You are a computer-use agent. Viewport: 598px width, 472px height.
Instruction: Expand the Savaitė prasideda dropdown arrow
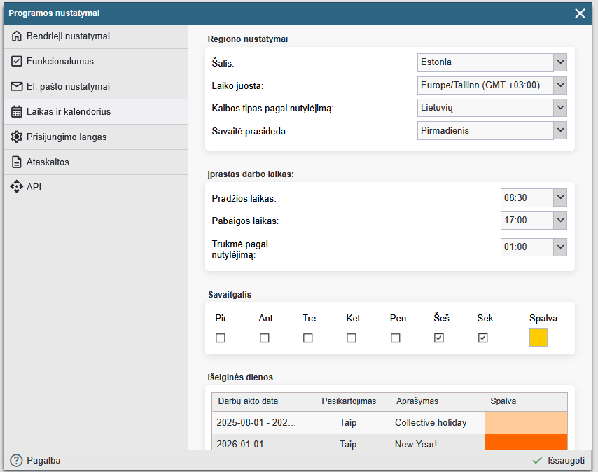point(560,130)
